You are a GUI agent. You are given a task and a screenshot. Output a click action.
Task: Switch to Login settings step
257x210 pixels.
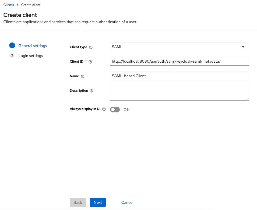(x=31, y=56)
